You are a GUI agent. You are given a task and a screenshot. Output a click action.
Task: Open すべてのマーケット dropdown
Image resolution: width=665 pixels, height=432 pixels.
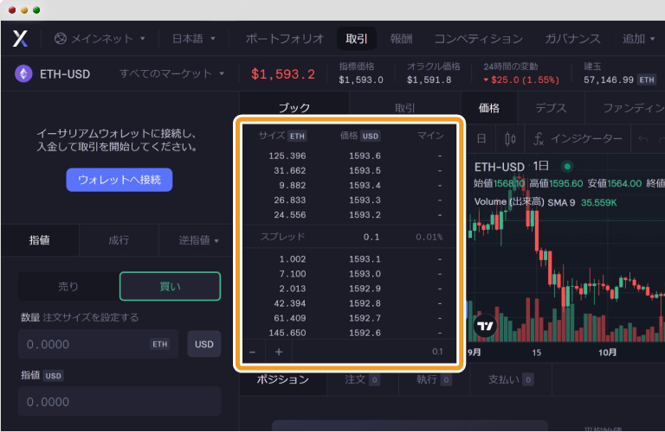171,73
